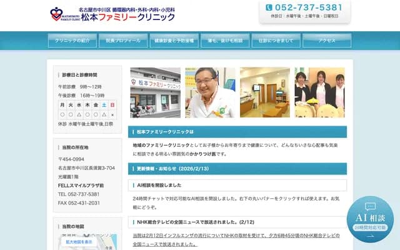This screenshot has width=400, height=250.
Task: Click the 24時間チャット AI相談 description paragraph
Action: [236, 202]
